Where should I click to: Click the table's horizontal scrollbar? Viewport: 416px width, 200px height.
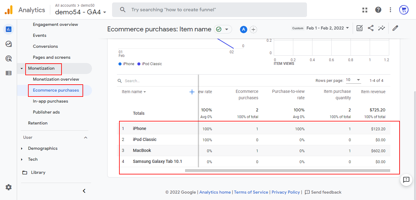tap(287, 170)
